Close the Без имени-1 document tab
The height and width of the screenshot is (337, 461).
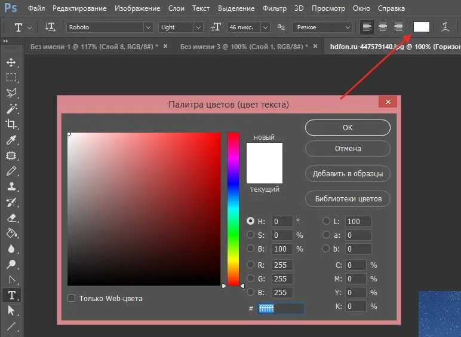[x=165, y=46]
